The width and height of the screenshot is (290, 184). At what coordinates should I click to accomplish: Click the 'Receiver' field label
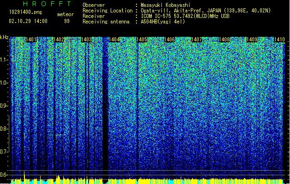(x=94, y=16)
